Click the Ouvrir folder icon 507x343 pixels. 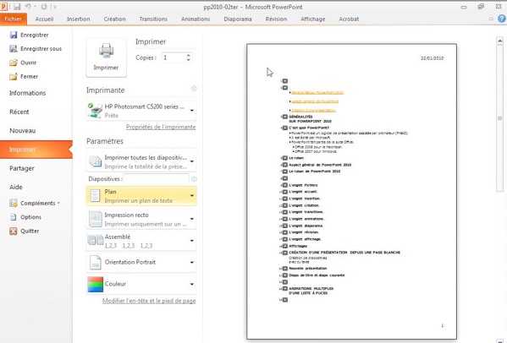coord(14,63)
